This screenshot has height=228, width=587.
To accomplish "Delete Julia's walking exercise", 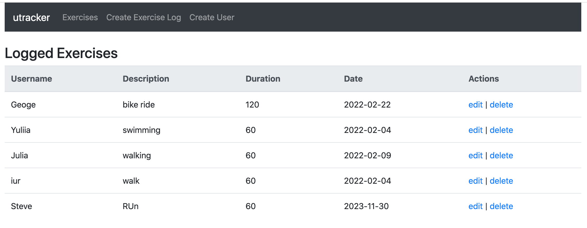I will point(501,155).
